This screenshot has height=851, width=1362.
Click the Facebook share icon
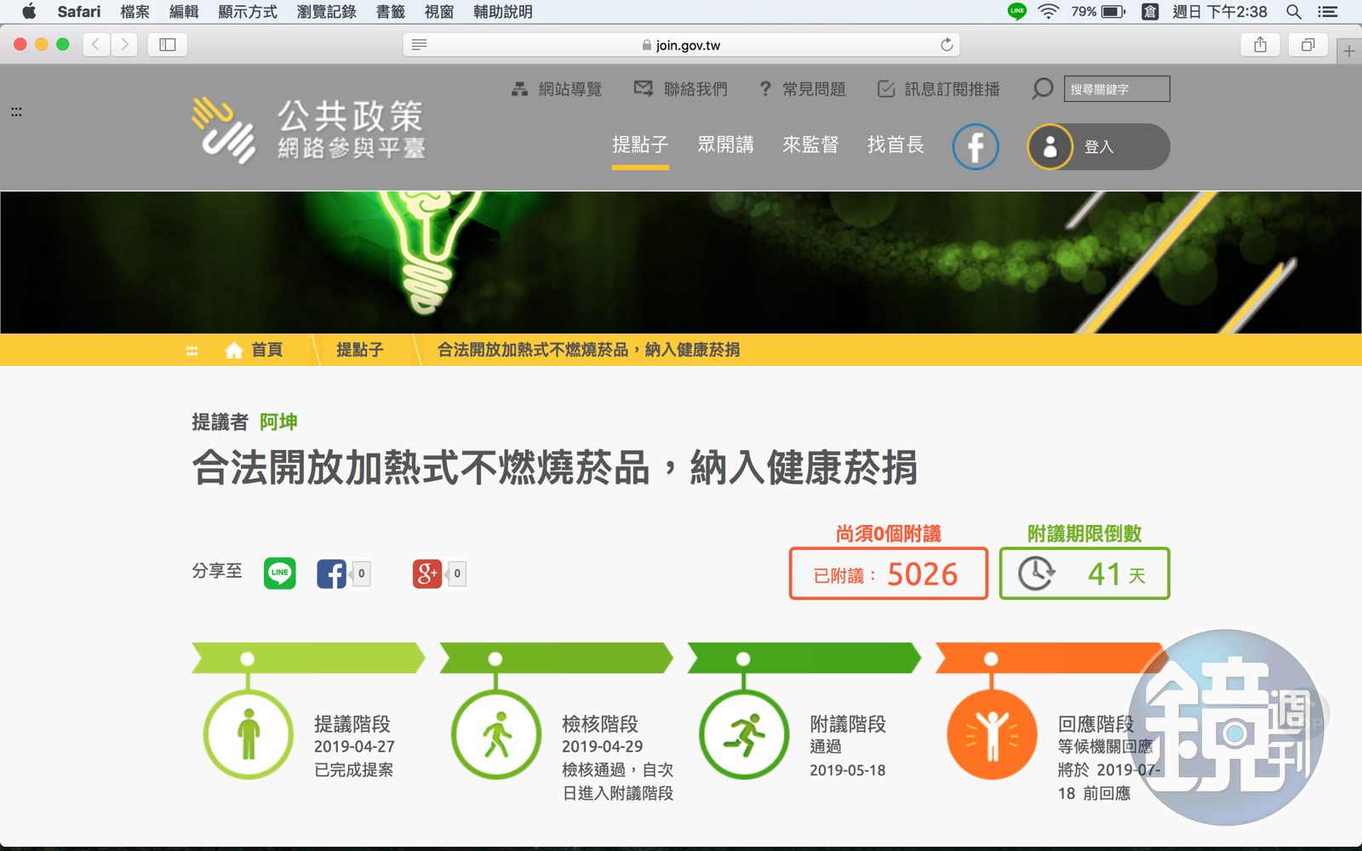pos(331,574)
